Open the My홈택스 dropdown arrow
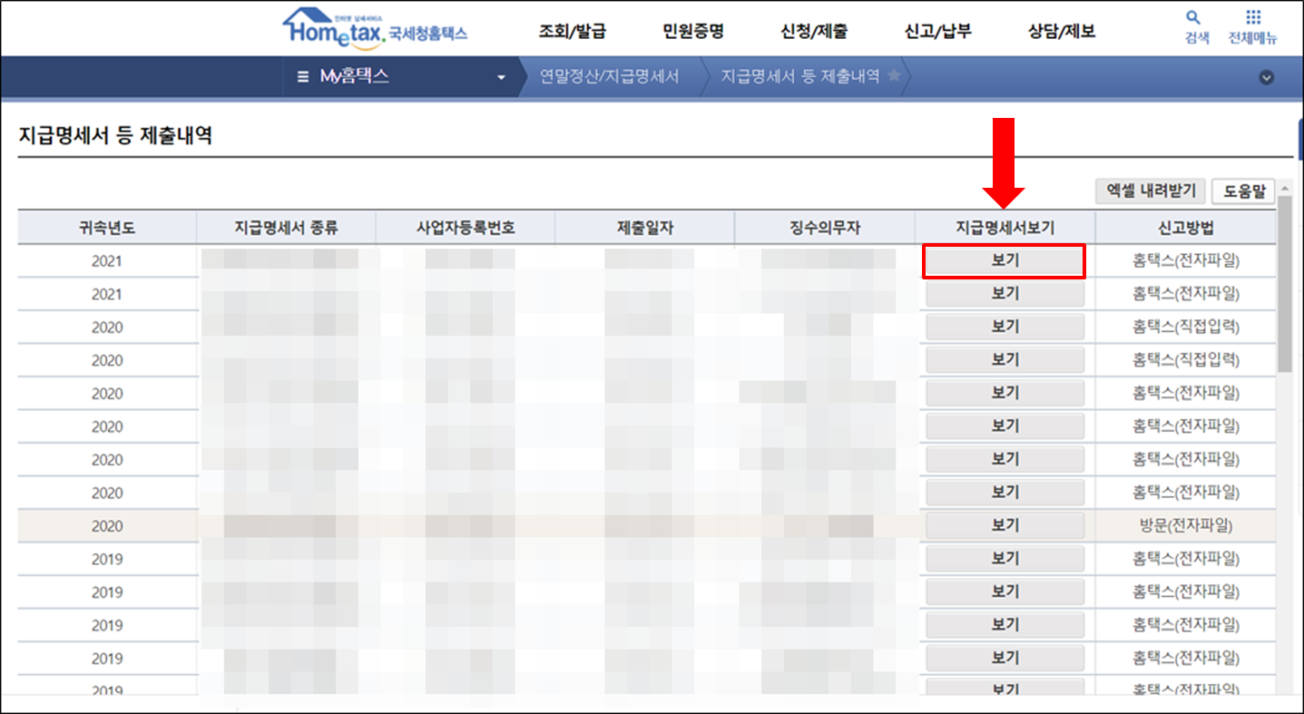The image size is (1304, 714). 501,78
